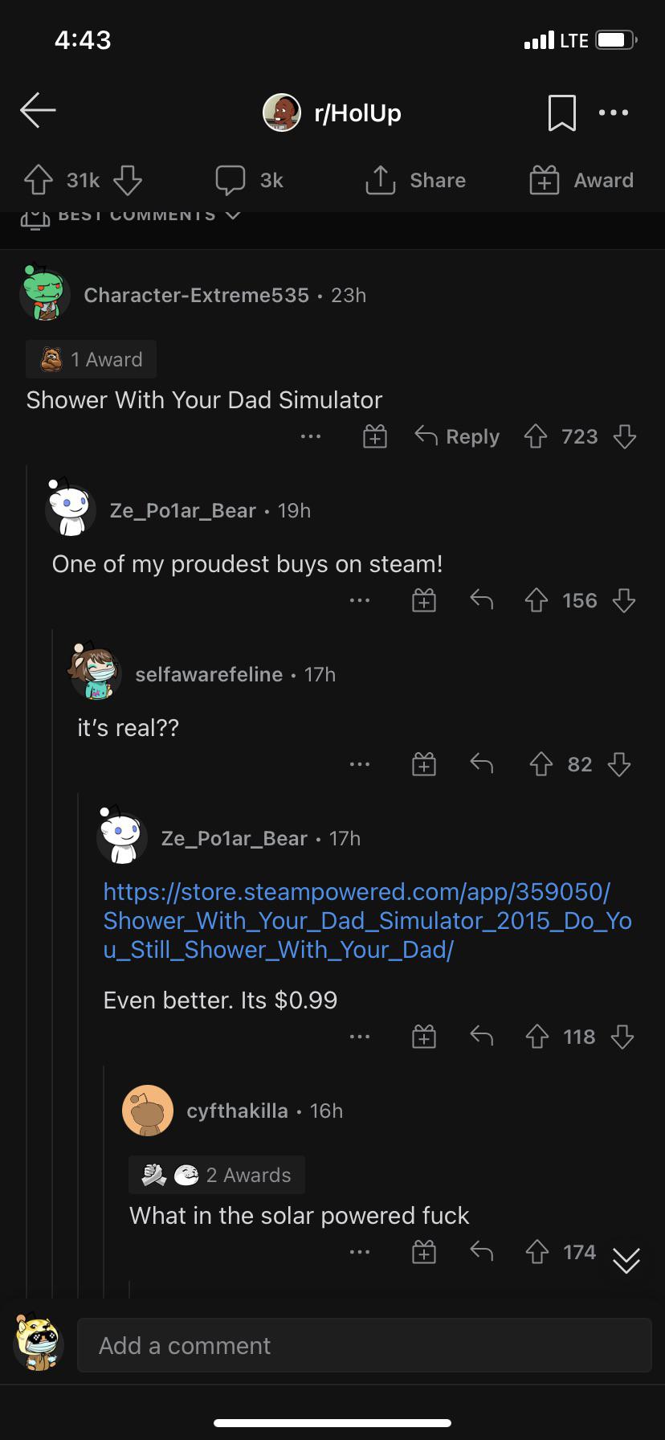
Task: Open the post's three-dot overflow menu
Action: click(614, 112)
